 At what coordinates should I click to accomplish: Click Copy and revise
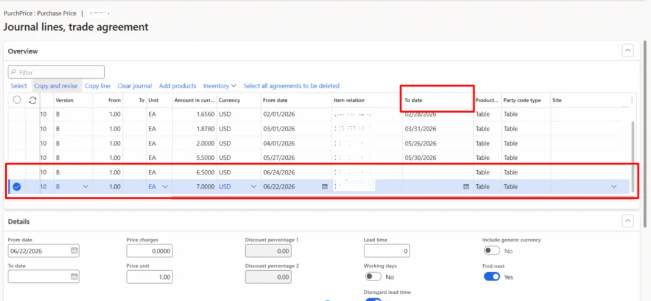click(56, 86)
